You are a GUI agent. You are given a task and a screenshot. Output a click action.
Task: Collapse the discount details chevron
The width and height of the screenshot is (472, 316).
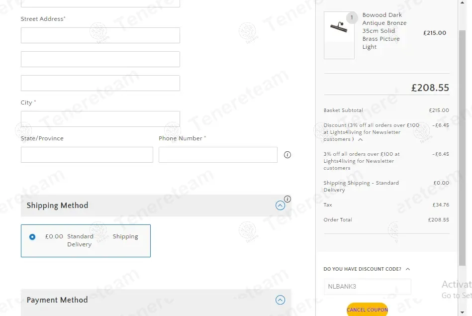pos(361,139)
